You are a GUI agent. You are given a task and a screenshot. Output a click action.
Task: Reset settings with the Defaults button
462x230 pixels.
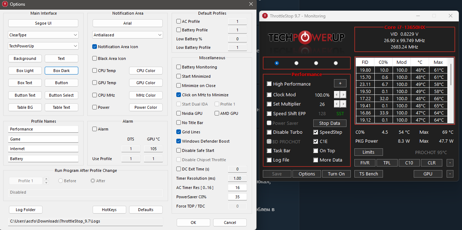click(x=146, y=210)
